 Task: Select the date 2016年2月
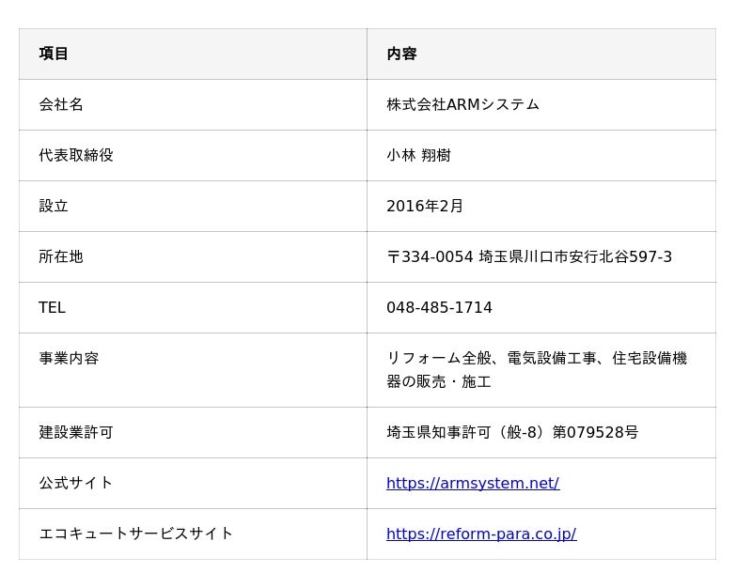tap(425, 206)
